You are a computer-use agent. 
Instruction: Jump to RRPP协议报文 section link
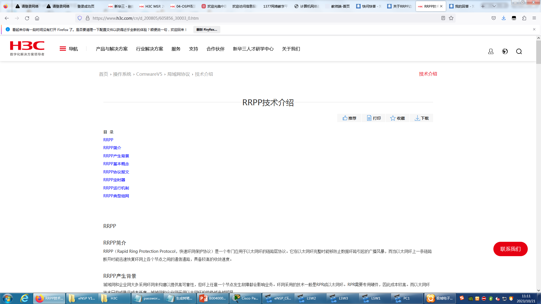click(116, 172)
